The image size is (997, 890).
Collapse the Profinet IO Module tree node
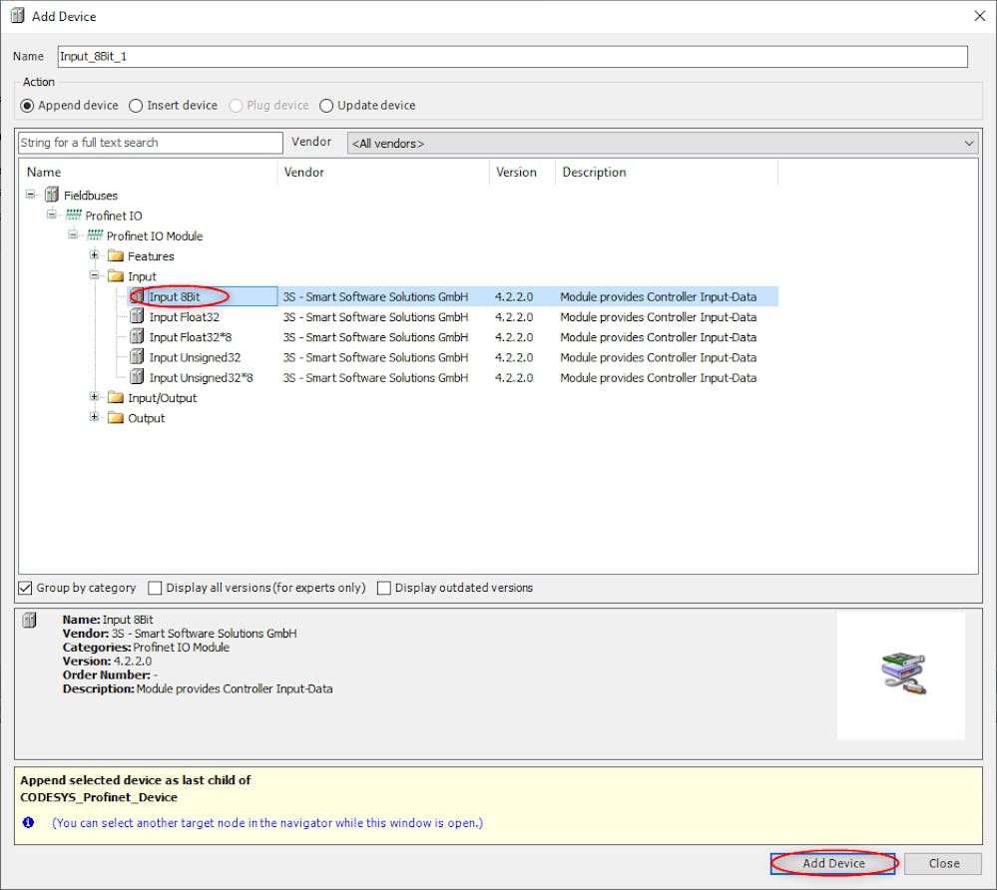pos(73,234)
